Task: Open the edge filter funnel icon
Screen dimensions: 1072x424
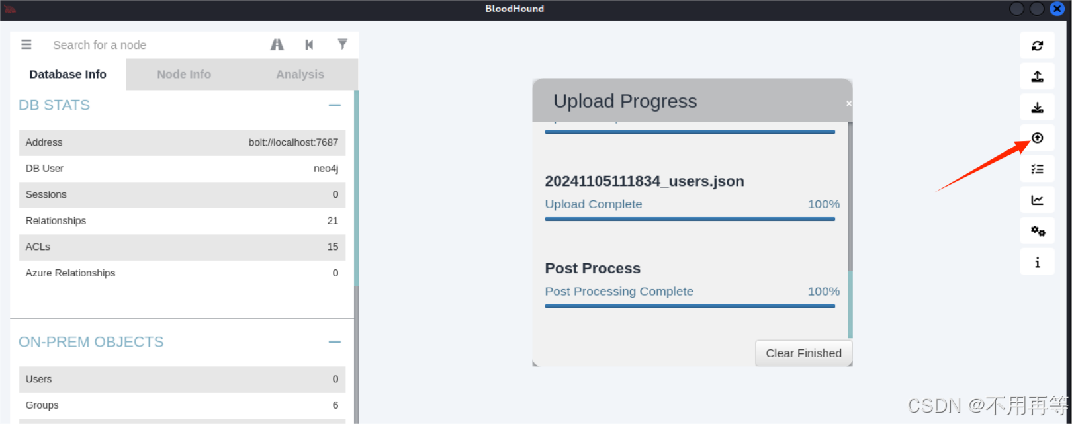Action: coord(342,44)
